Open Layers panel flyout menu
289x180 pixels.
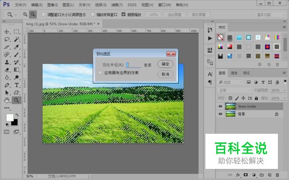point(284,73)
